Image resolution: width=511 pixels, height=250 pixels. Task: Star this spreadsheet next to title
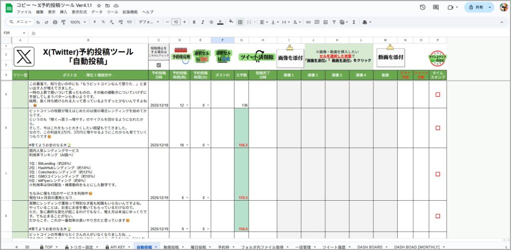point(99,5)
